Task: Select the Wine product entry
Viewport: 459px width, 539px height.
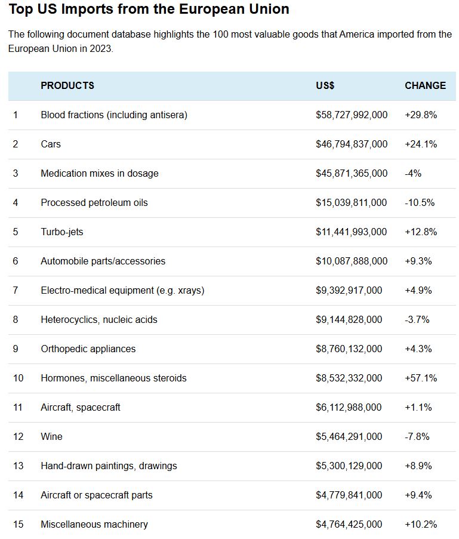Action: tap(51, 436)
